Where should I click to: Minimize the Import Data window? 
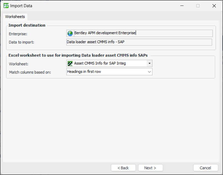182,6
